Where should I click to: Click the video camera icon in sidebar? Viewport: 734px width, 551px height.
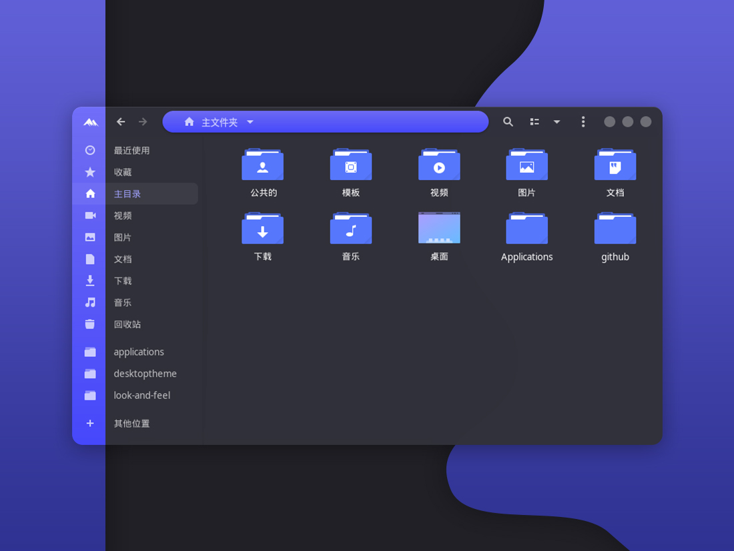[90, 215]
